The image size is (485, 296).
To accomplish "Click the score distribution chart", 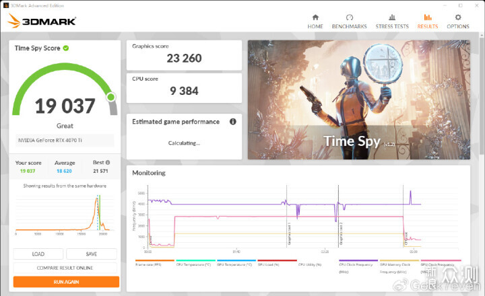I will point(65,215).
